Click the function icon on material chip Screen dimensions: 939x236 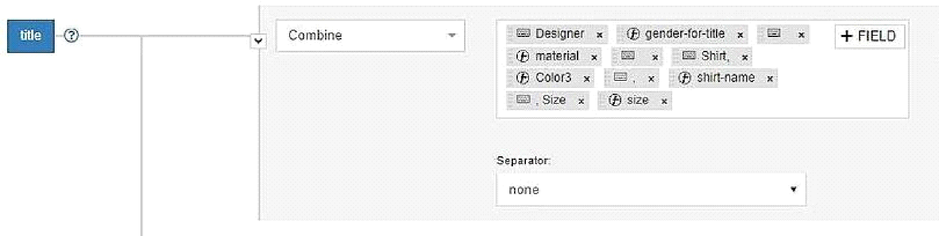pyautogui.click(x=522, y=56)
